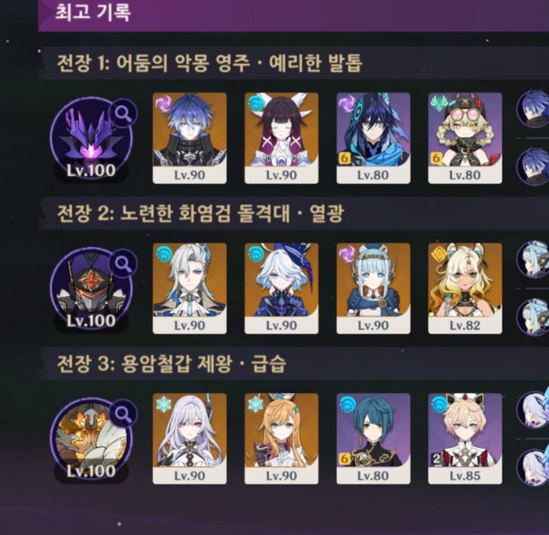The image size is (549, 535).
Task: Click the lava armored boss portrait
Action: 91,440
